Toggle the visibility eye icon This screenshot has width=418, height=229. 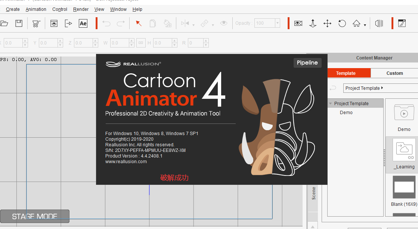[x=224, y=24]
